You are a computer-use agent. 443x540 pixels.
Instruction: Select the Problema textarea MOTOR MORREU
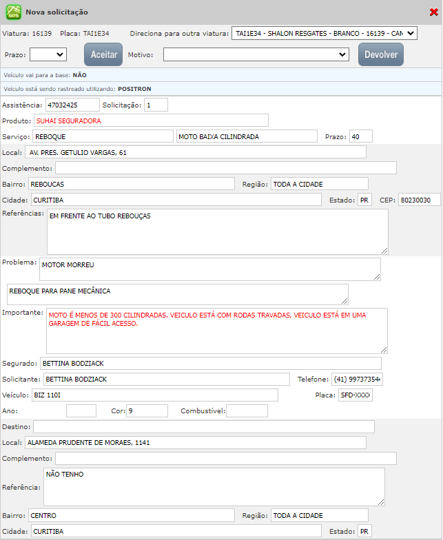[209, 269]
